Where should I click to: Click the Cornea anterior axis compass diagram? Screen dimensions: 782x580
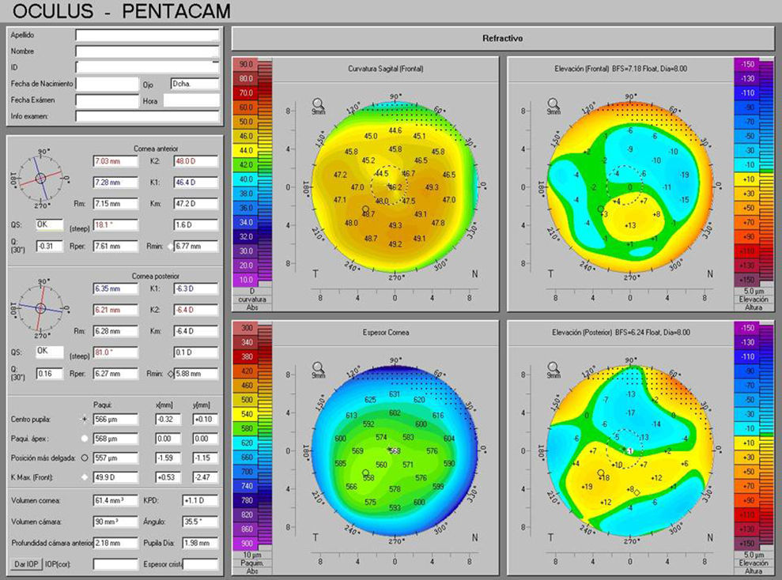click(40, 179)
